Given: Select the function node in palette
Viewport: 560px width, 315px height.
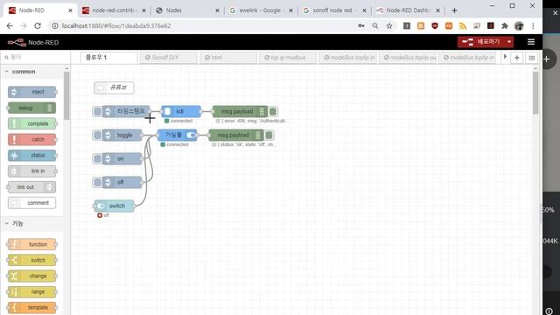Looking at the screenshot, I should pos(32,244).
